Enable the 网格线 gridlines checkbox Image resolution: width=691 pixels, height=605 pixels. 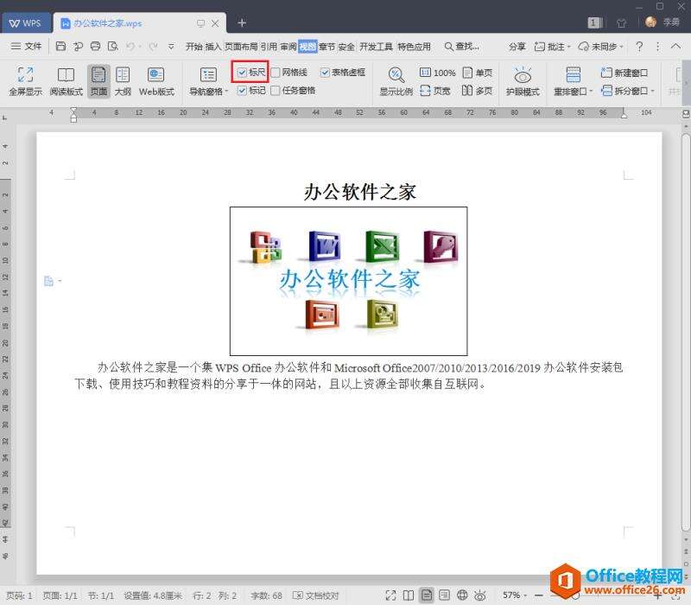[276, 73]
